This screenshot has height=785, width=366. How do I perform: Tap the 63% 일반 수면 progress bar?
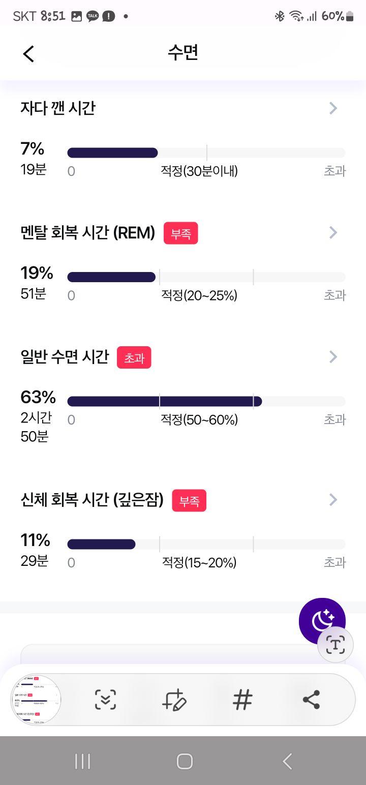point(206,401)
